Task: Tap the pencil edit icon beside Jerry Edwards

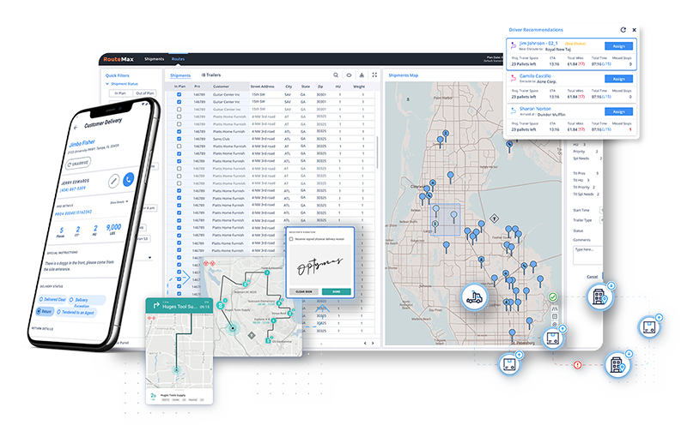Action: 113,181
